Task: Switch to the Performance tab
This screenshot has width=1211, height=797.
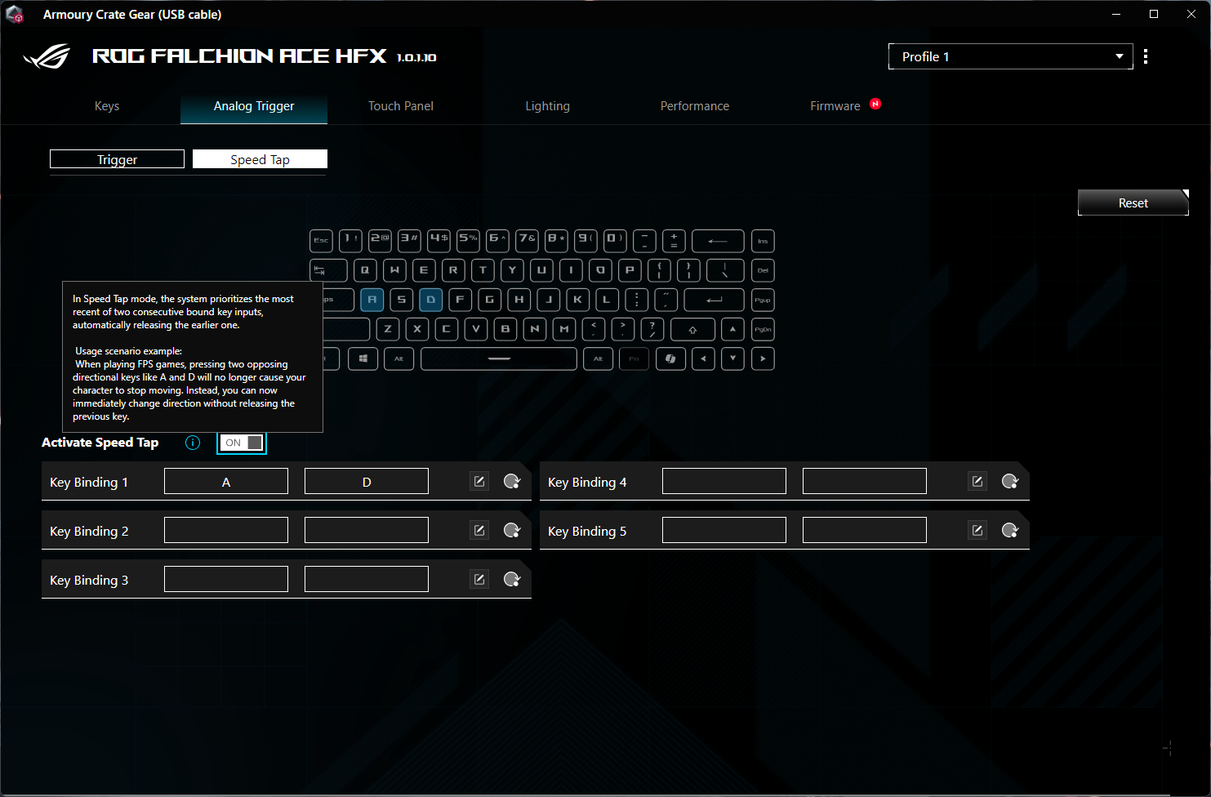Action: (x=695, y=106)
